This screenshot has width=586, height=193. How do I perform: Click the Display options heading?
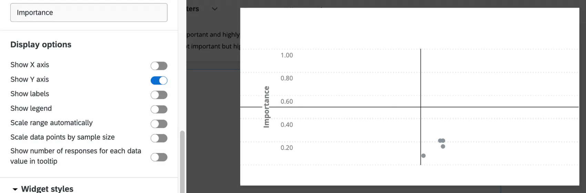(41, 44)
